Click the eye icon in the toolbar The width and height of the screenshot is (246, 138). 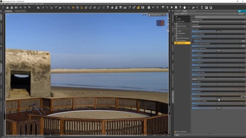pyautogui.click(x=163, y=7)
